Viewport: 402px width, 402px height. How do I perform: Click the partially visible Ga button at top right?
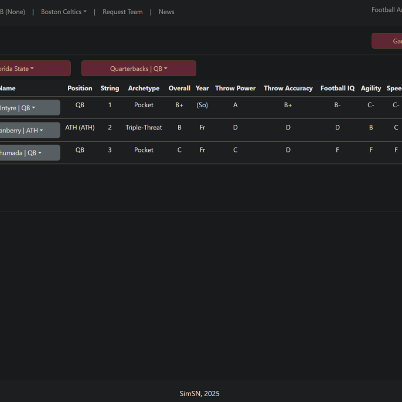coord(387,41)
